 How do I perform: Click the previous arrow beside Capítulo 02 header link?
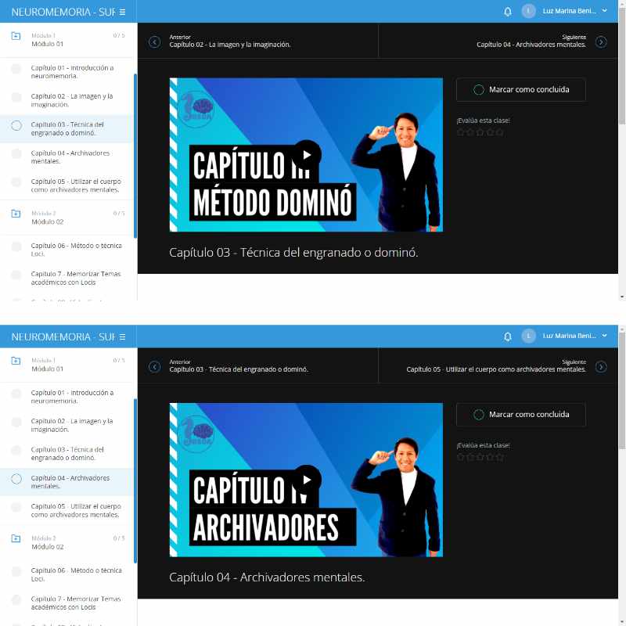[x=154, y=41]
